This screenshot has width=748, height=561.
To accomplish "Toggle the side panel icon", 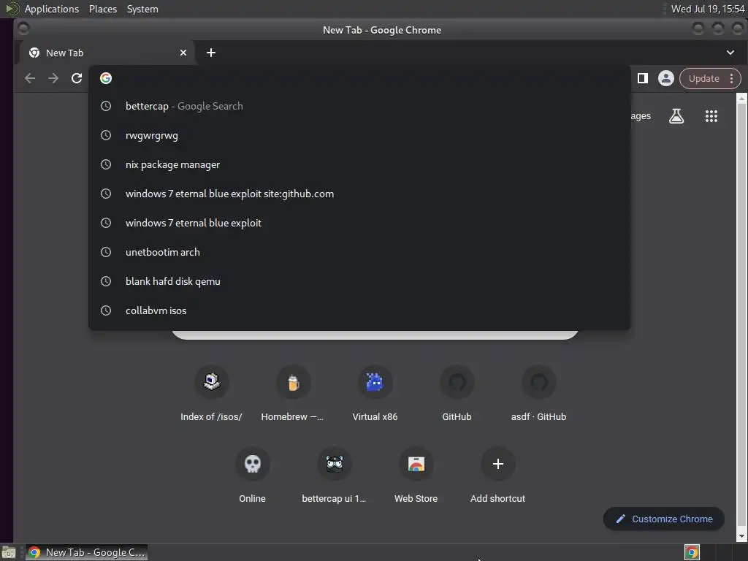I will click(643, 78).
